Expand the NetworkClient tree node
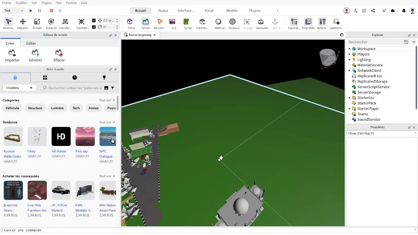This screenshot has width=418, height=235. [x=349, y=70]
